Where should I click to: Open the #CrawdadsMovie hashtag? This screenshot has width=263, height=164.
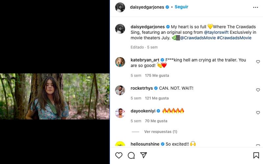tap(234, 38)
